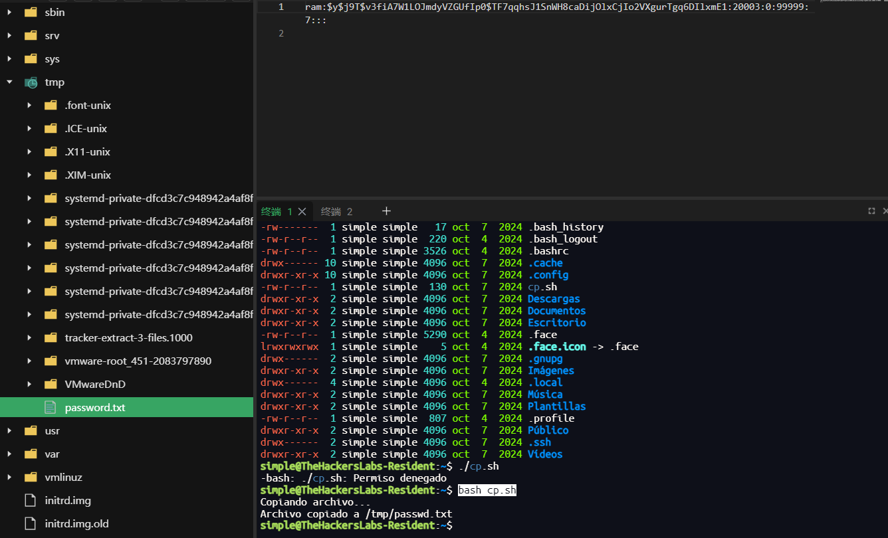Add a new terminal with the plus icon
Image resolution: width=888 pixels, height=538 pixels.
point(386,211)
